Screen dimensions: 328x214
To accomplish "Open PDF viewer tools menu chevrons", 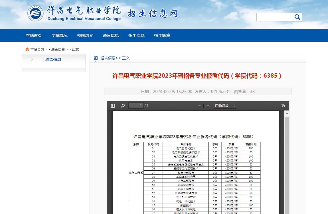I will pyautogui.click(x=284, y=106).
